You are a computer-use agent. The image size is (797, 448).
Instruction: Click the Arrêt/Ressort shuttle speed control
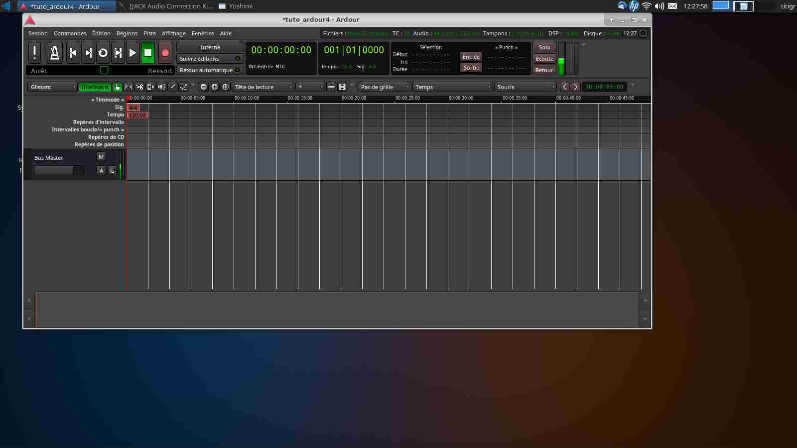100,71
